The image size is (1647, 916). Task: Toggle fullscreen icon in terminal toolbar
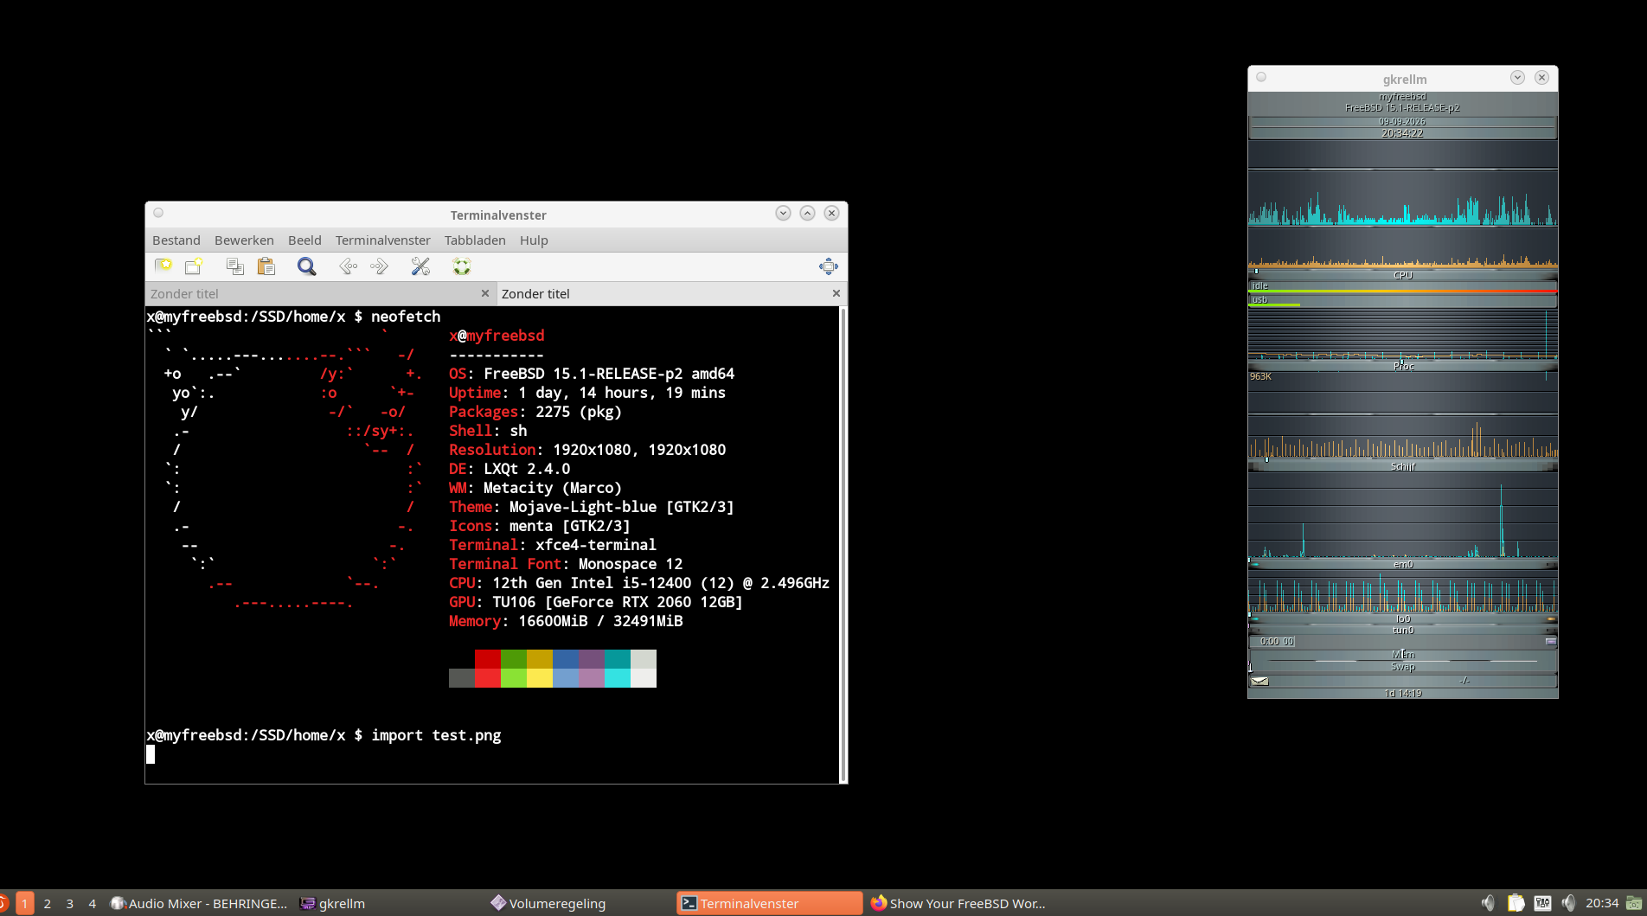click(829, 266)
